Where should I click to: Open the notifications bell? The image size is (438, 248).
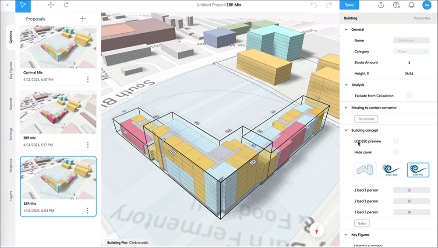pos(411,5)
